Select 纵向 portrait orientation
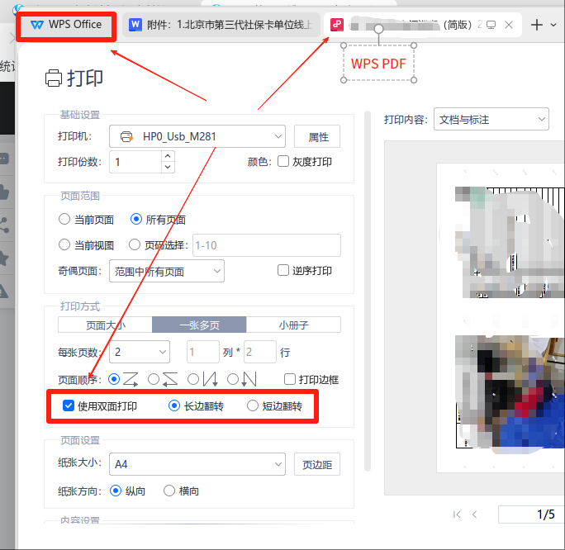Viewport: 565px width, 550px height. [x=116, y=491]
